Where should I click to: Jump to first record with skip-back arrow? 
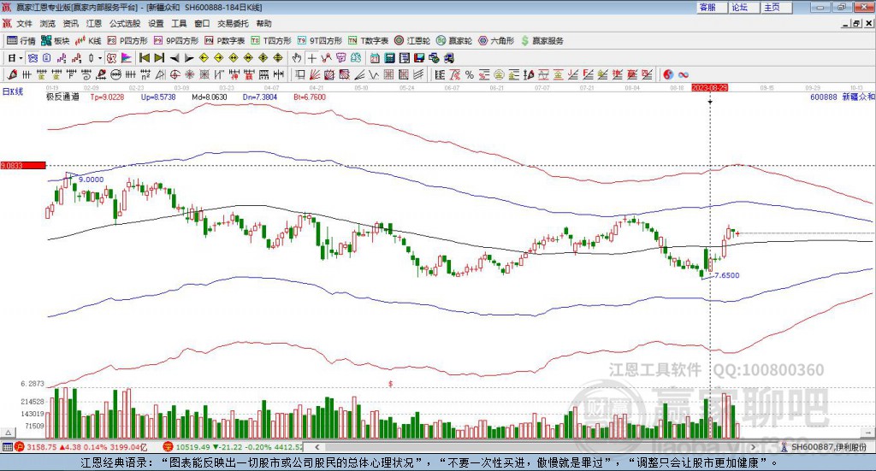(145, 57)
